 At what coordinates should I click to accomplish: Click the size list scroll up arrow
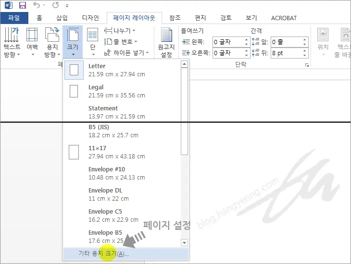pos(184,64)
